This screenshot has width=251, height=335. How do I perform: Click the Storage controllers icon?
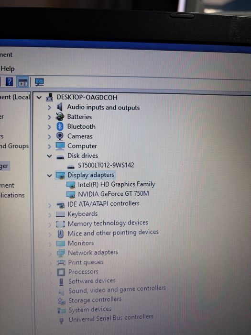[62, 301]
